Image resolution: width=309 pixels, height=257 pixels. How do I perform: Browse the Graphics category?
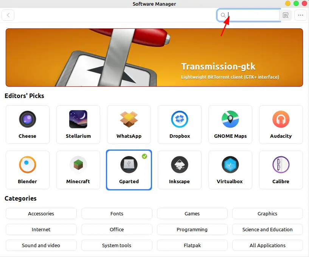coord(267,213)
